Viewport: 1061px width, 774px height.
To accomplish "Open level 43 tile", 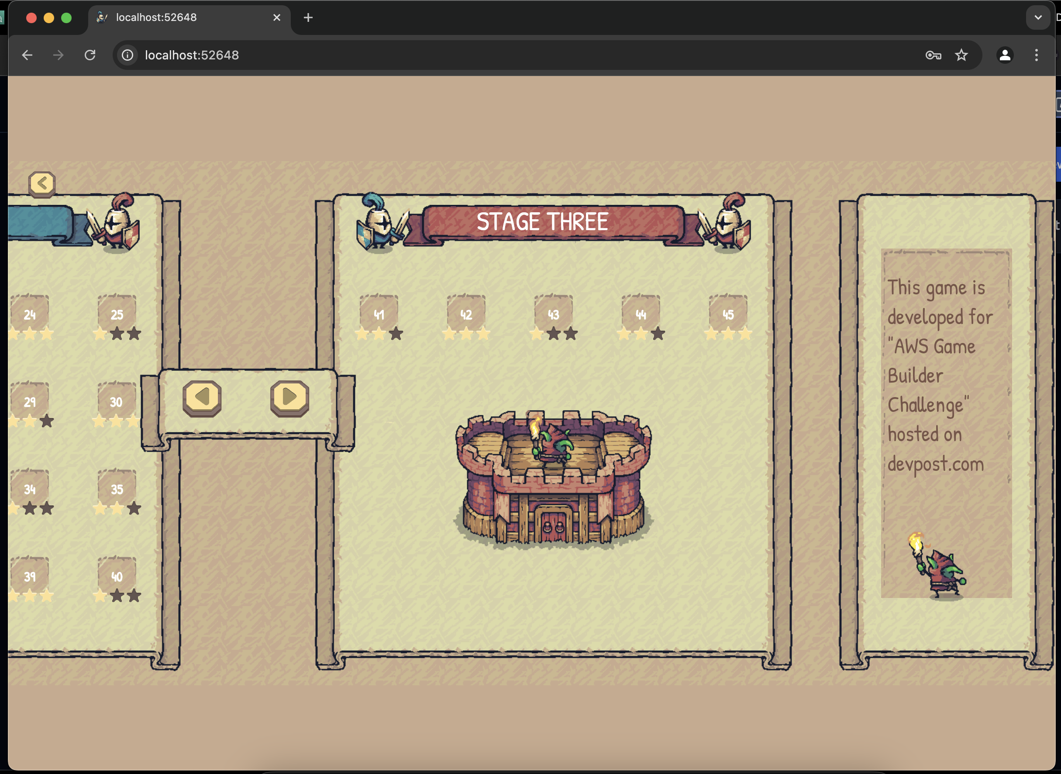I will [x=554, y=314].
